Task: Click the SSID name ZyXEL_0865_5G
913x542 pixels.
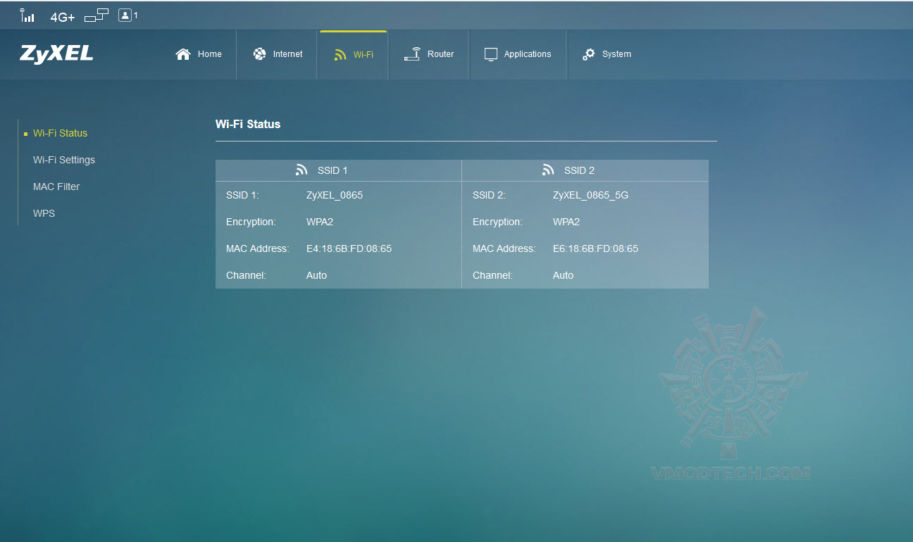Action: 590,195
